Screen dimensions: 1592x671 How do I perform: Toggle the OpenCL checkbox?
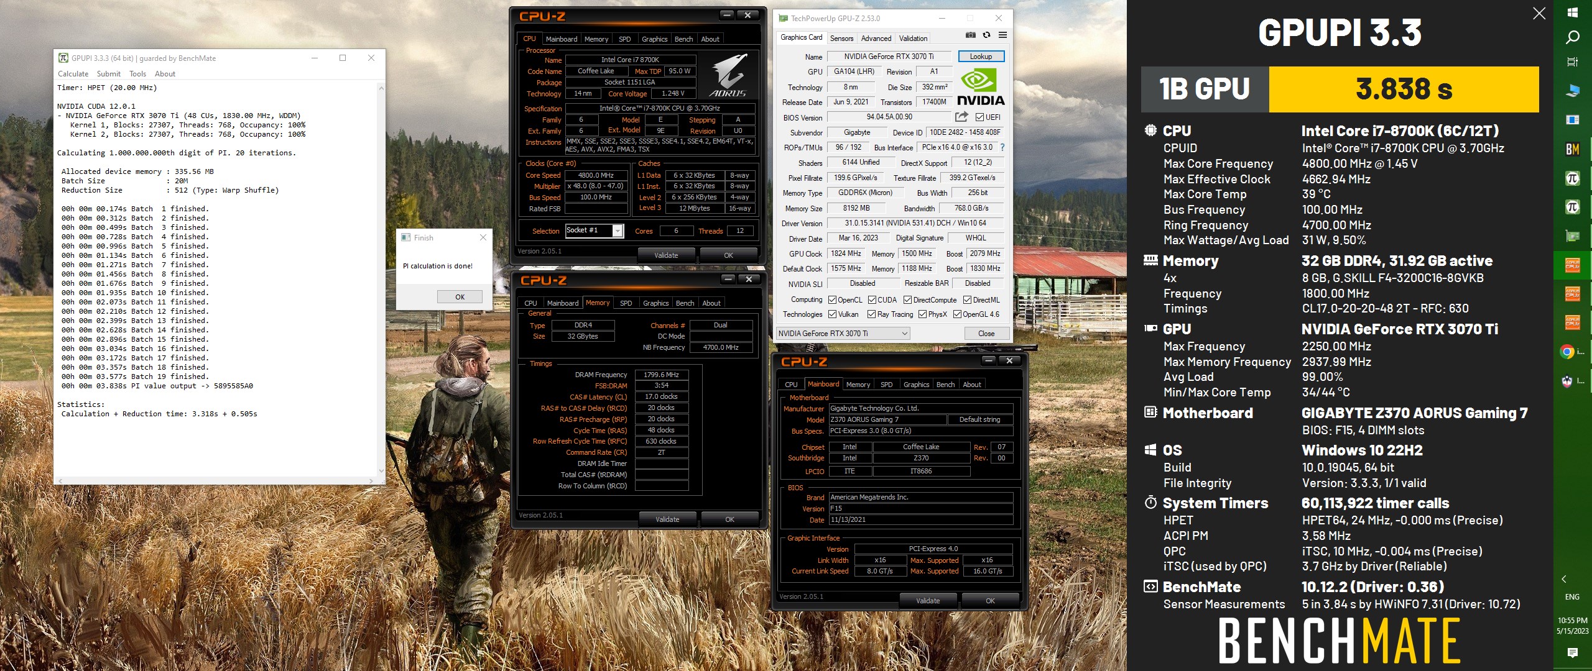(832, 299)
